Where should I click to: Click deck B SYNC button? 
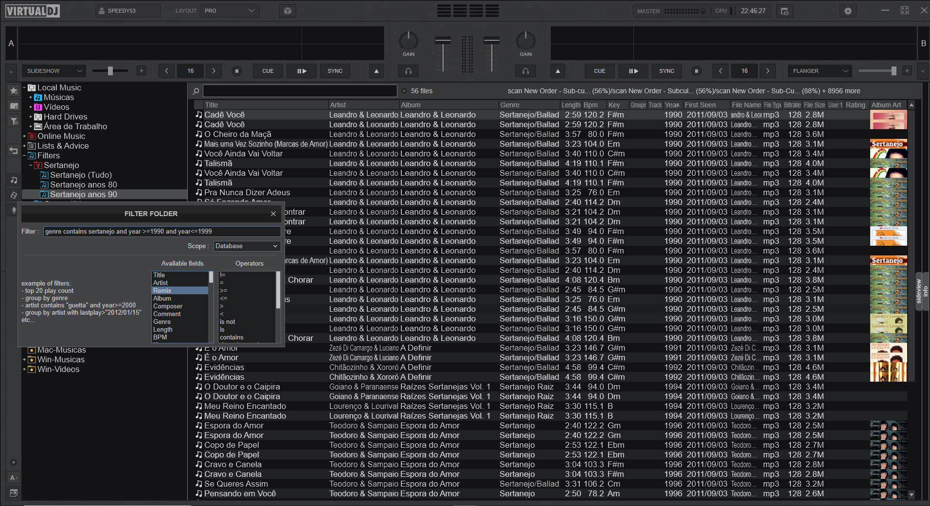click(667, 71)
